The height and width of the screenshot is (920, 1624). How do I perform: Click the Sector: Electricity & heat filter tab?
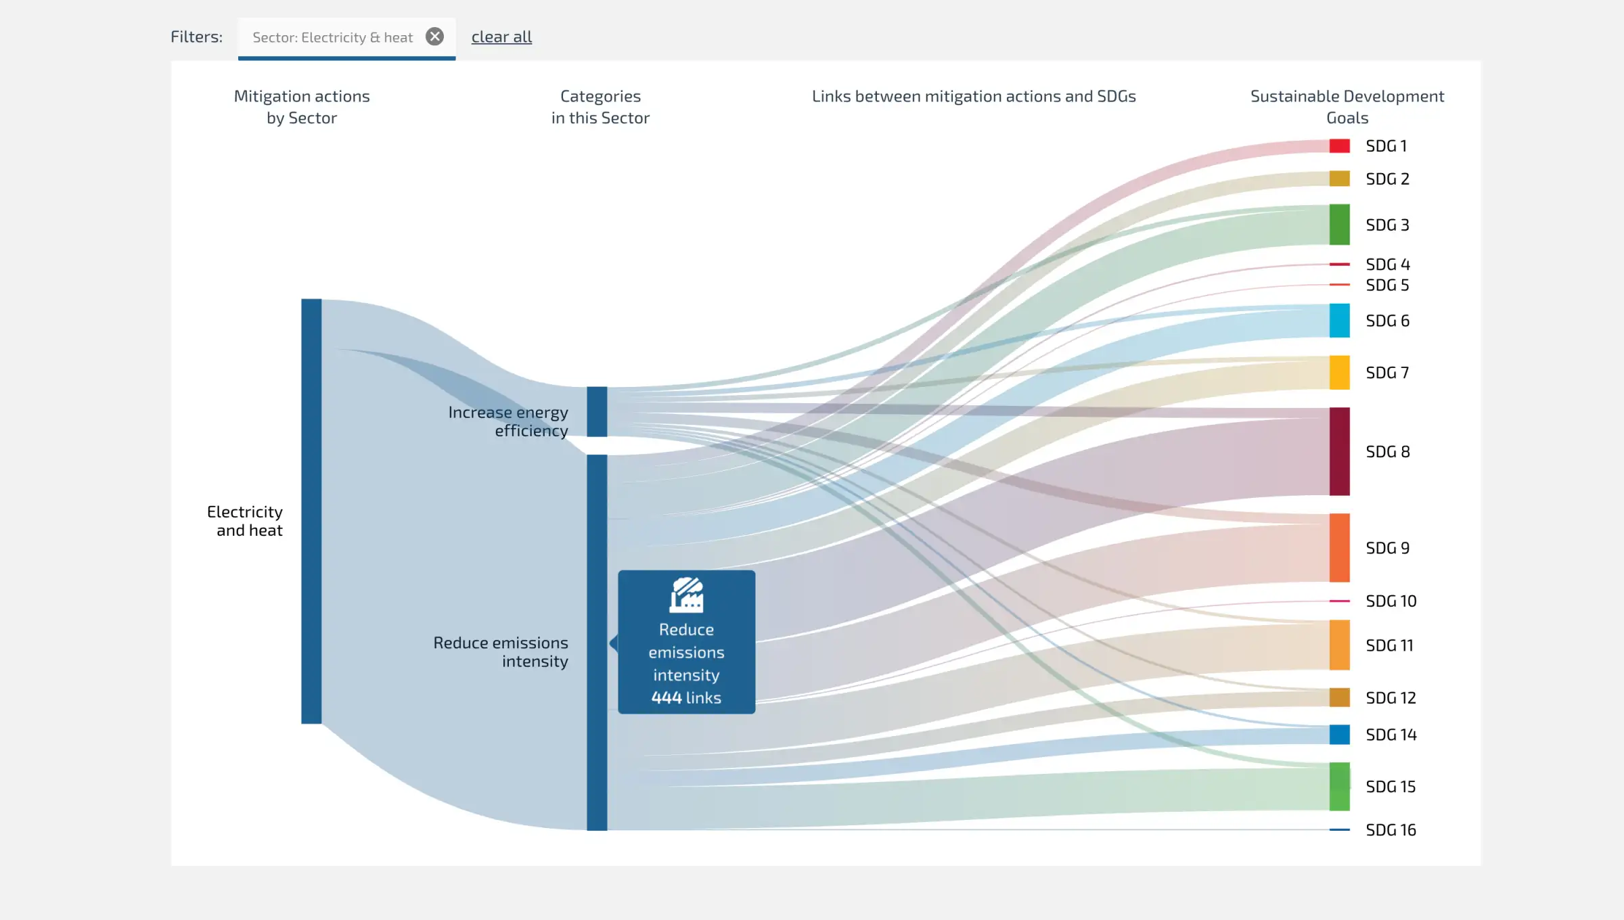[332, 38]
